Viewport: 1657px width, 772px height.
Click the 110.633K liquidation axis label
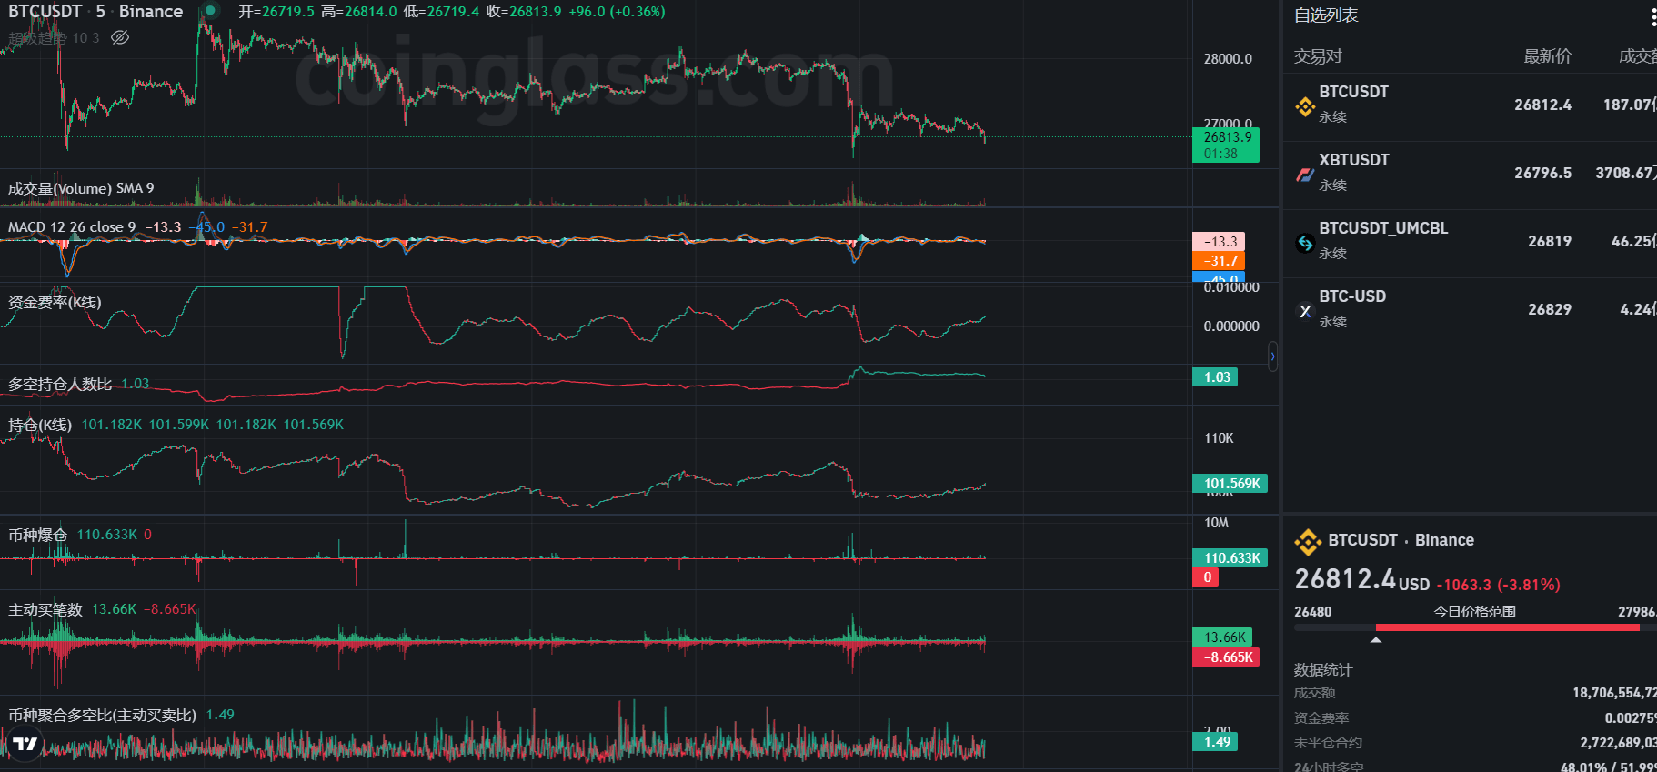[1230, 558]
